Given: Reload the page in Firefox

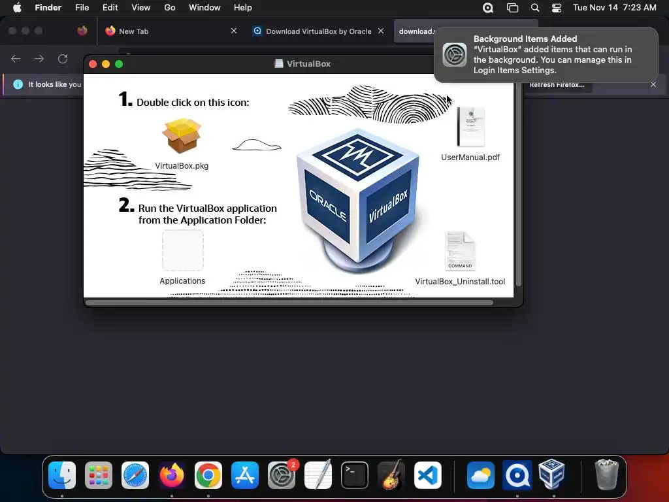Looking at the screenshot, I should click(x=63, y=58).
